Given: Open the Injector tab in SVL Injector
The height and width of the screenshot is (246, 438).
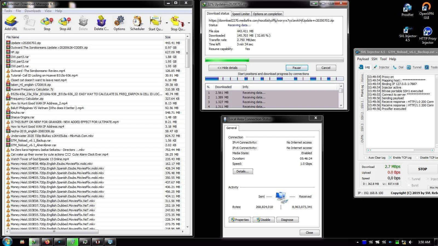Looking at the screenshot, I should point(381,67).
